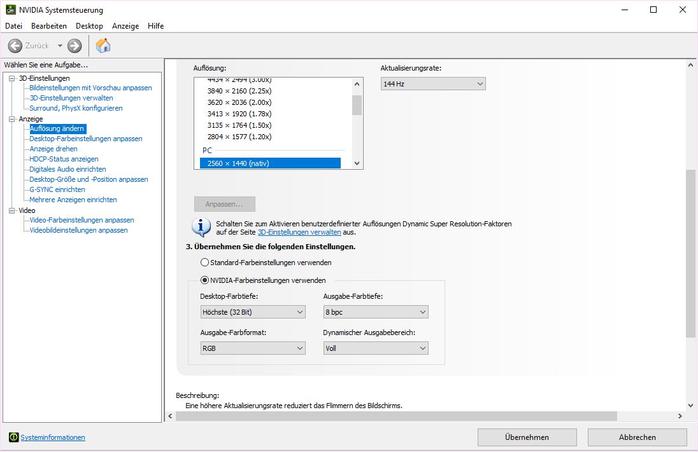Open Videobildeinstellungen anpassen
Image resolution: width=698 pixels, height=452 pixels.
pyautogui.click(x=78, y=230)
